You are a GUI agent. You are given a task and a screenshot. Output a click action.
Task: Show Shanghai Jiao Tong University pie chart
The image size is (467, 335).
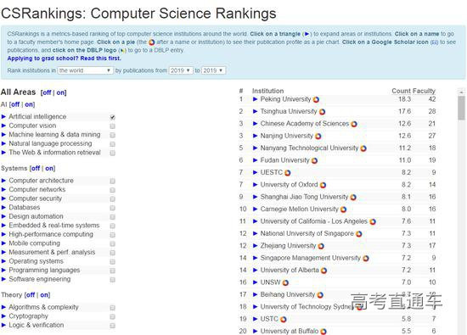click(353, 198)
